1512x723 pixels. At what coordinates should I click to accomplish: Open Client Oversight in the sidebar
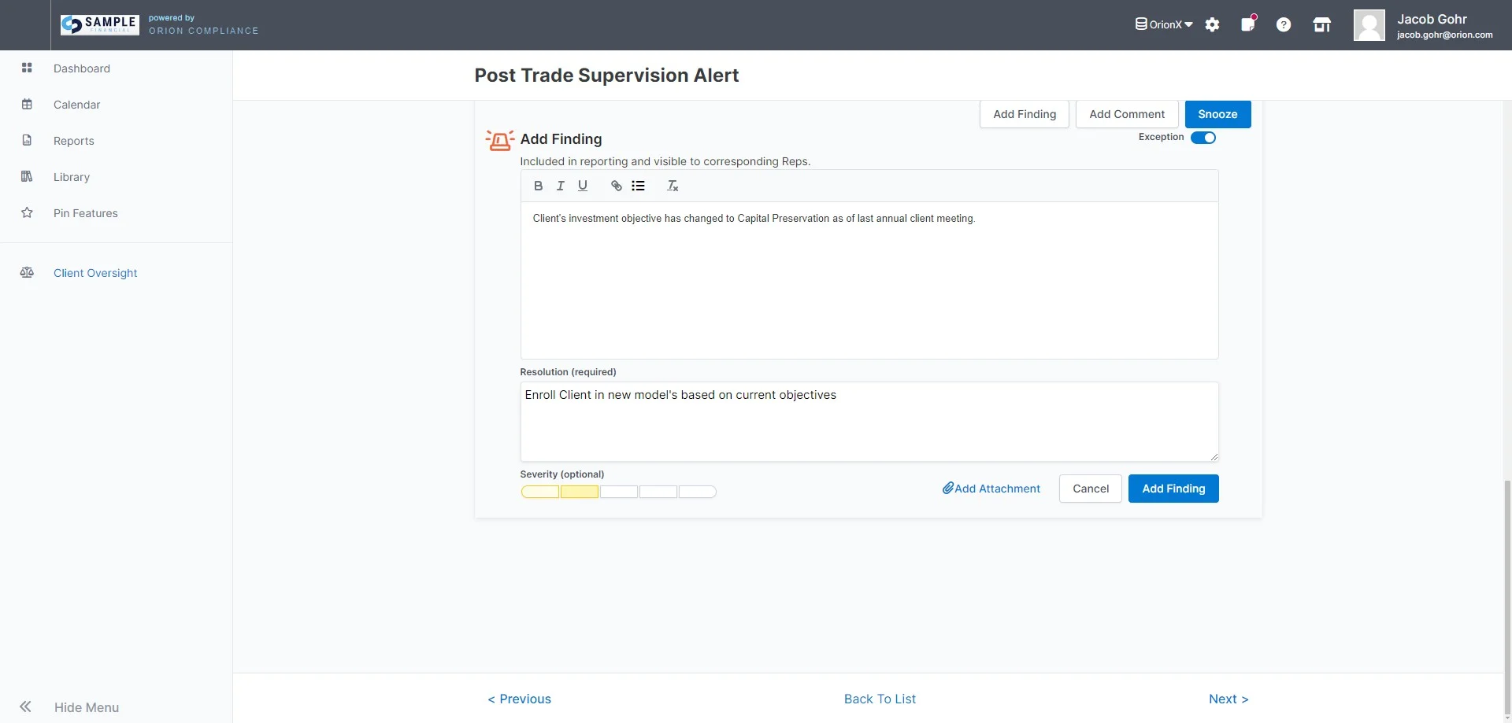click(x=95, y=273)
